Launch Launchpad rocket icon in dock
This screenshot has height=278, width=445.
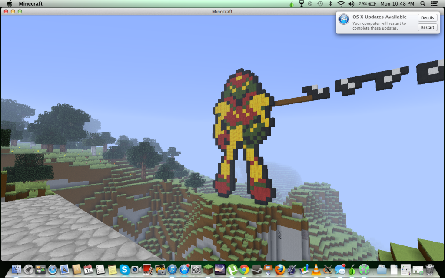pyautogui.click(x=28, y=269)
